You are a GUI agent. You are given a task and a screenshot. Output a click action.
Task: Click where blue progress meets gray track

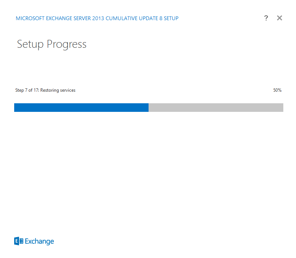[149, 107]
